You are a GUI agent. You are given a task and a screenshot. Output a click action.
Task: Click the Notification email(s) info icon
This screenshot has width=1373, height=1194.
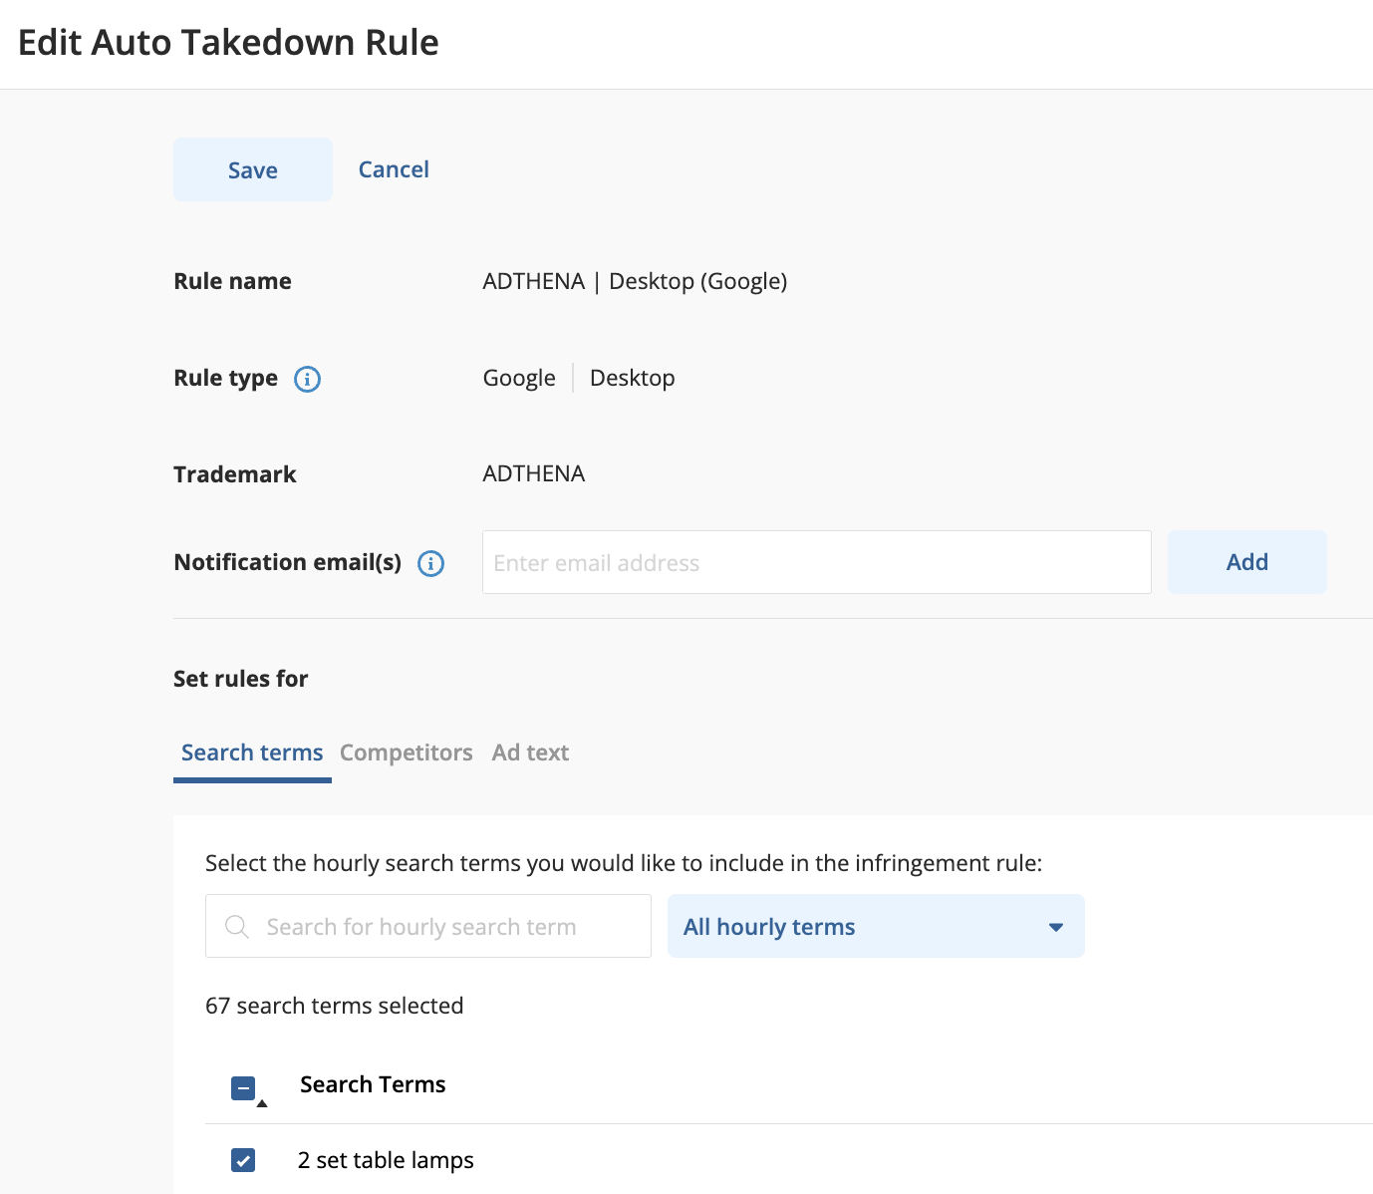pyautogui.click(x=430, y=563)
